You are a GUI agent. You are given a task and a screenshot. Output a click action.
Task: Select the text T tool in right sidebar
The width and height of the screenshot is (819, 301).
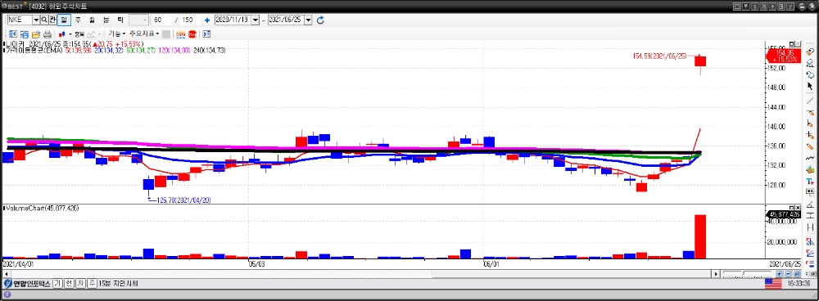click(810, 181)
